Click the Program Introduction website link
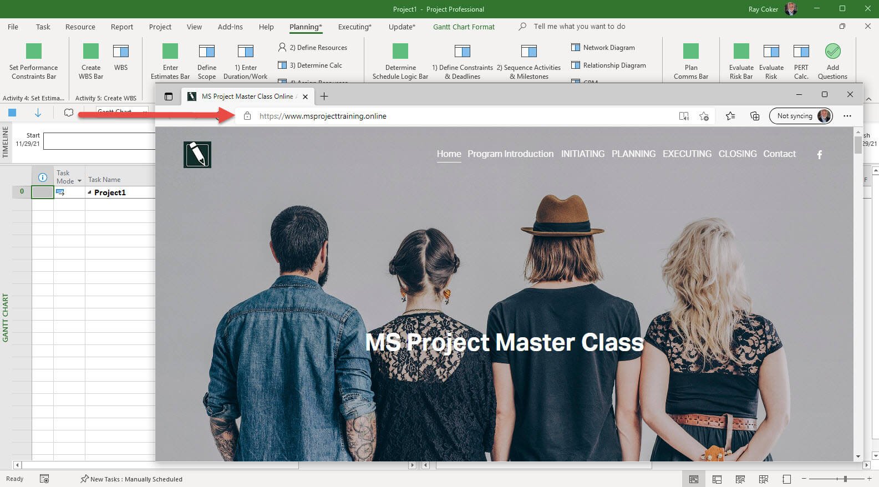This screenshot has height=487, width=879. coord(510,154)
